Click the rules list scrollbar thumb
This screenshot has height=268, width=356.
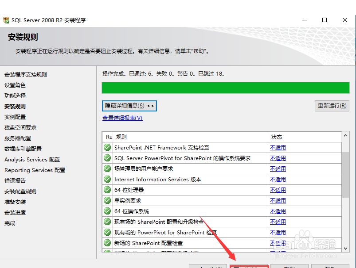coord(345,175)
